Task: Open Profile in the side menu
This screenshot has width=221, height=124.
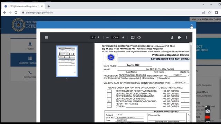Action: 30,46
